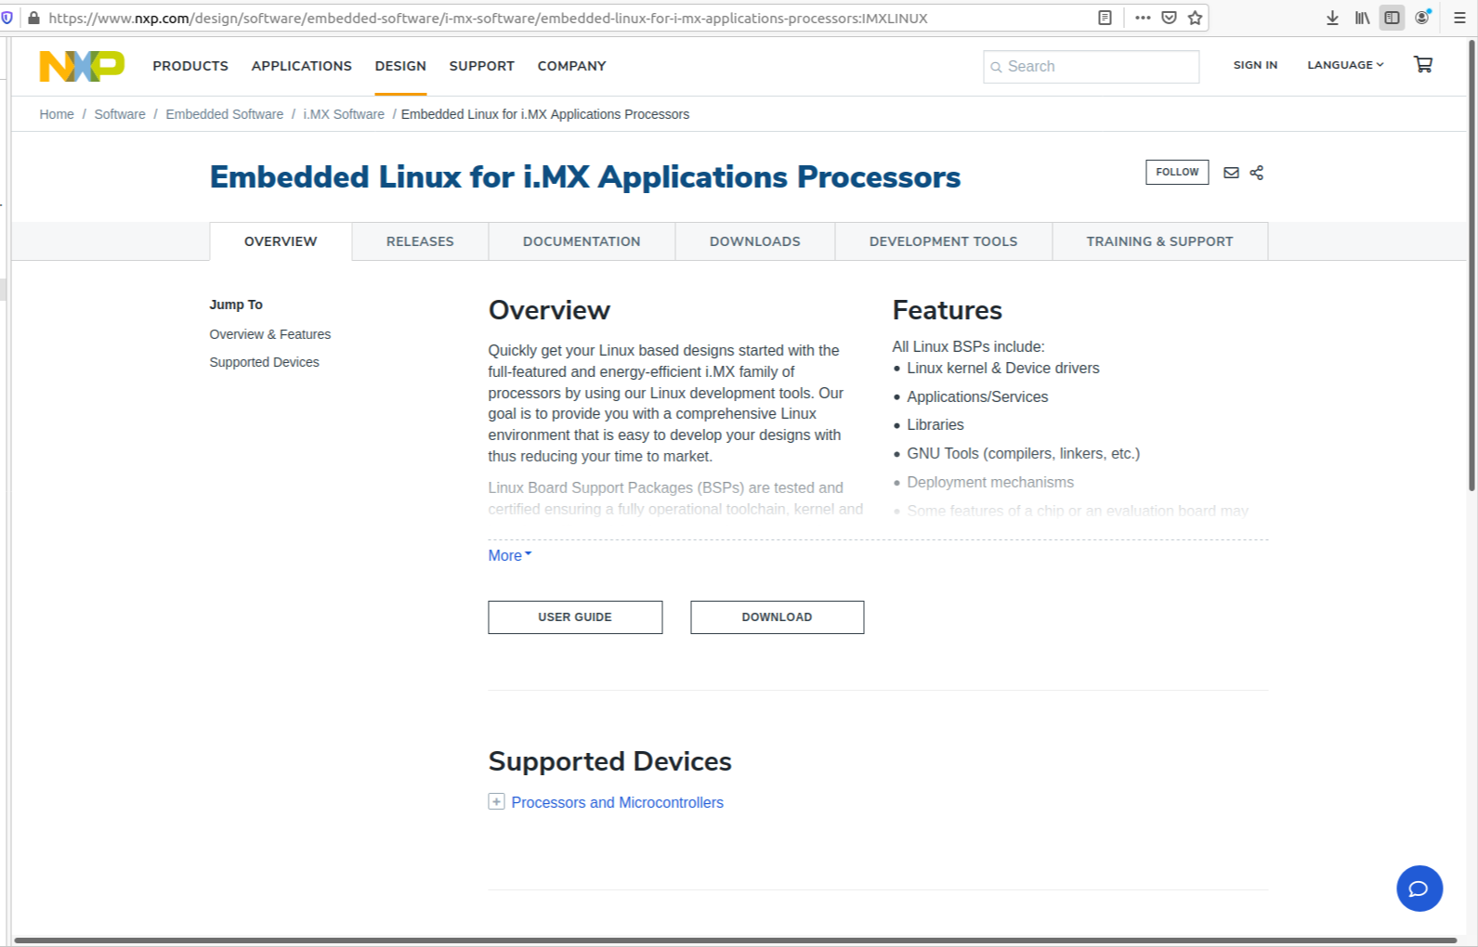Click the Save to Pocket icon
Image resolution: width=1478 pixels, height=947 pixels.
(1169, 18)
